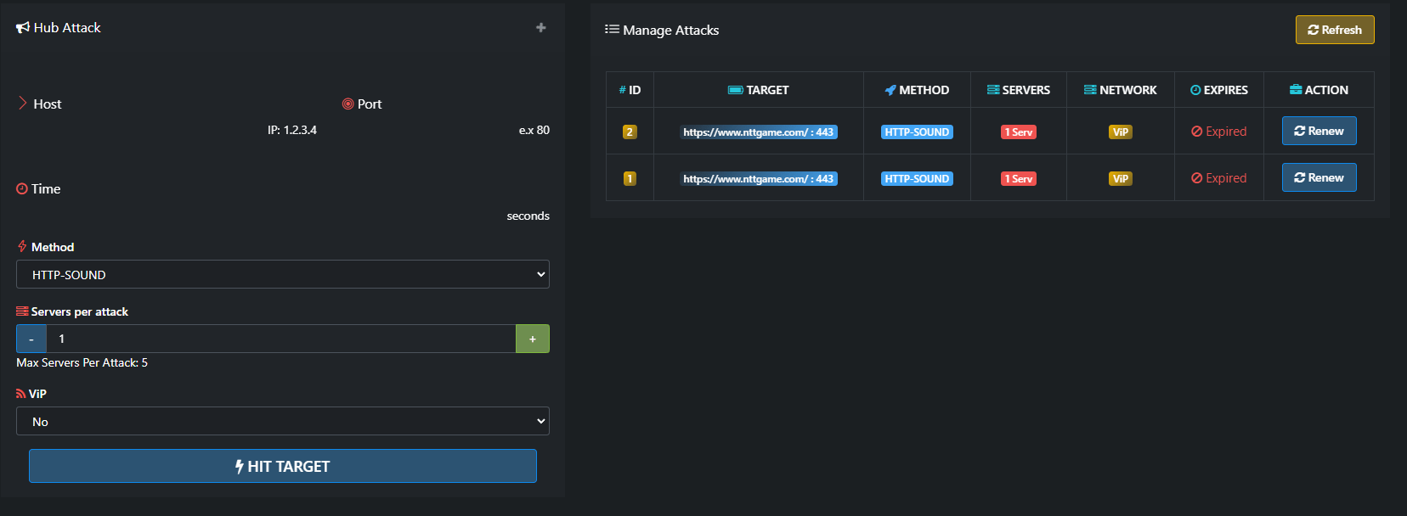Click the server stack icon beside Servers per attack
The height and width of the screenshot is (516, 1407).
[22, 311]
